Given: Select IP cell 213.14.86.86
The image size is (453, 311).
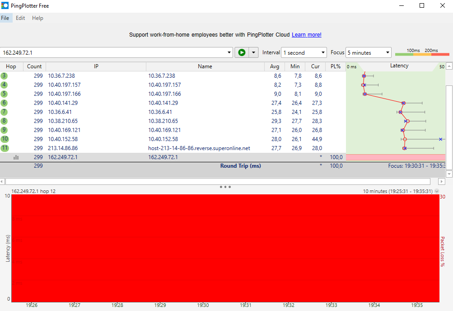Looking at the screenshot, I should (63, 148).
